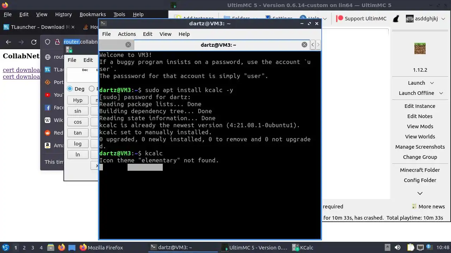The width and height of the screenshot is (451, 253).
Task: Open the terminal File menu
Action: [106, 34]
